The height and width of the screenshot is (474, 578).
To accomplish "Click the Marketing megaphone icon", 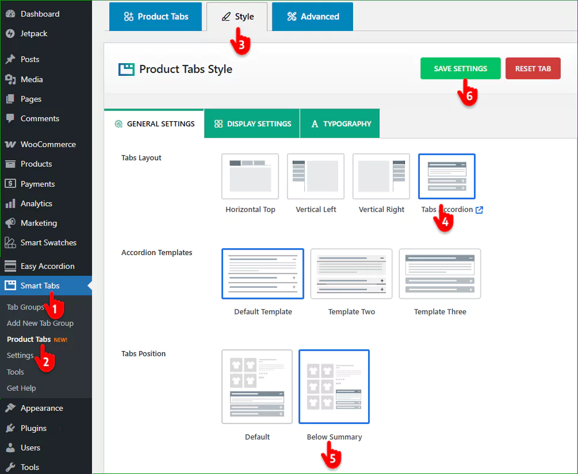I will point(10,223).
